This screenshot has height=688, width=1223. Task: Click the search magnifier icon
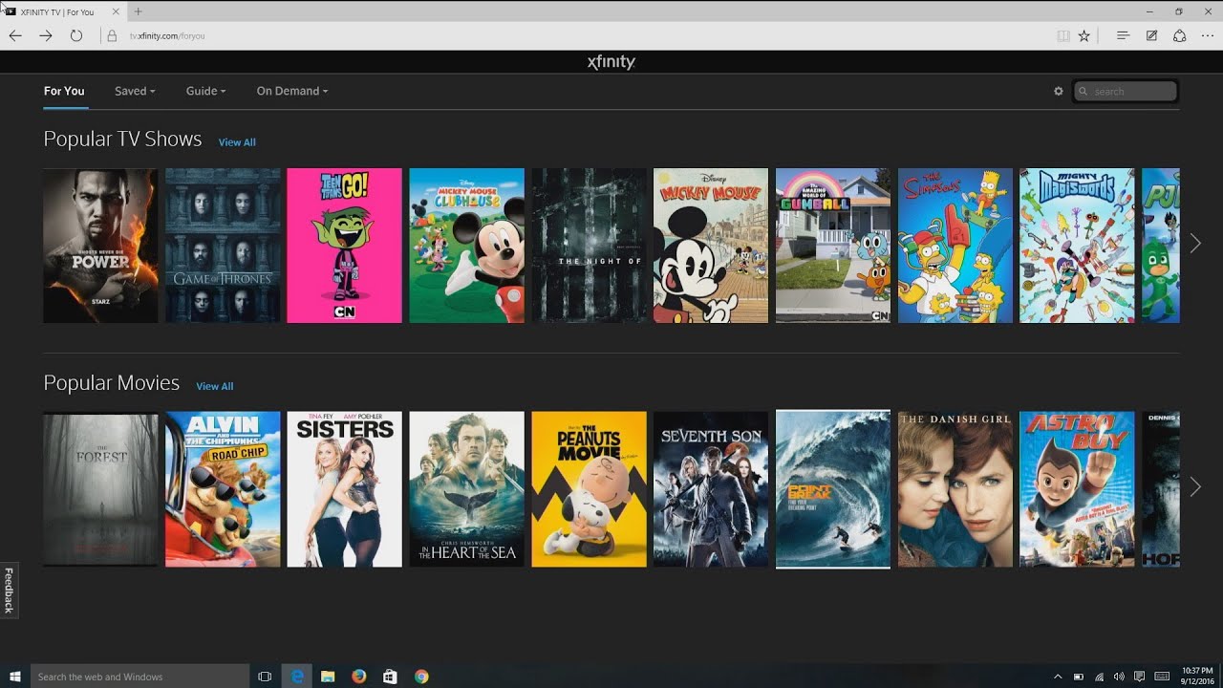(1084, 92)
